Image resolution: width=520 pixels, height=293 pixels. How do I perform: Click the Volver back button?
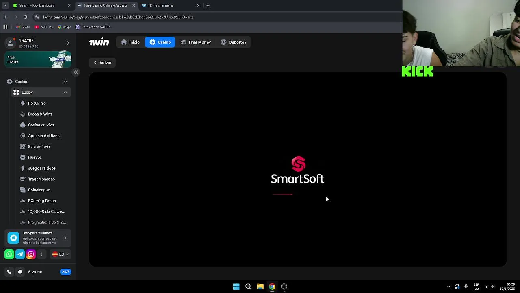(x=102, y=63)
